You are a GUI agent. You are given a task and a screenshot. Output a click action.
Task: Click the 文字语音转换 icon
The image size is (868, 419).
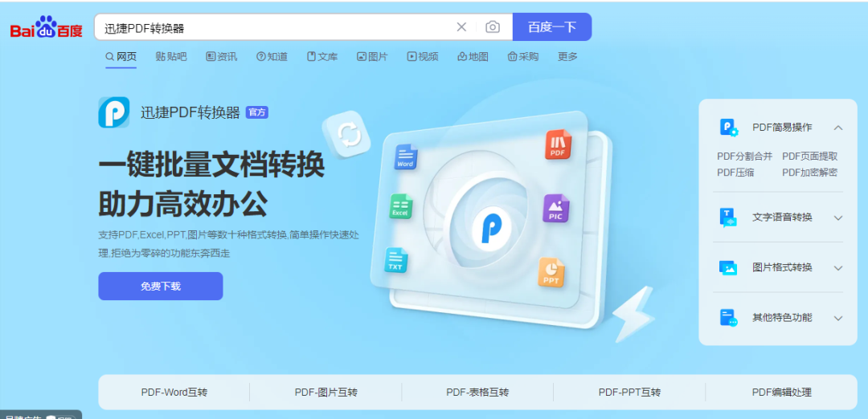pos(728,218)
